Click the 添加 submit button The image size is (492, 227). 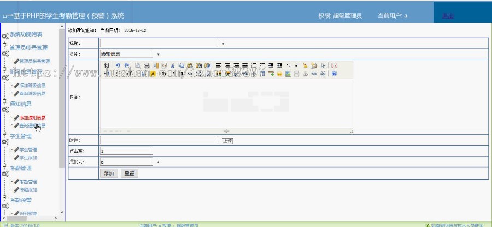pos(109,174)
